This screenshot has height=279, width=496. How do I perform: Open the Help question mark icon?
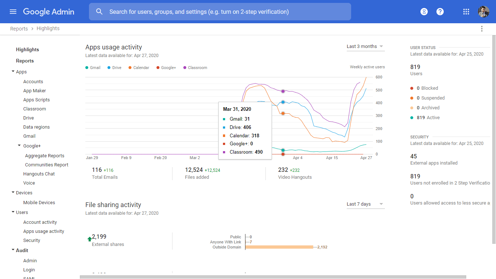[440, 12]
